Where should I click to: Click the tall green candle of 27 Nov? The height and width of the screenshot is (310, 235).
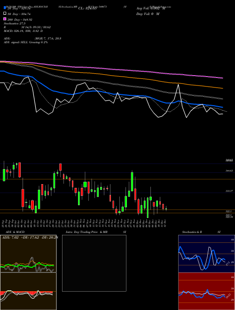pyautogui.click(x=132, y=181)
